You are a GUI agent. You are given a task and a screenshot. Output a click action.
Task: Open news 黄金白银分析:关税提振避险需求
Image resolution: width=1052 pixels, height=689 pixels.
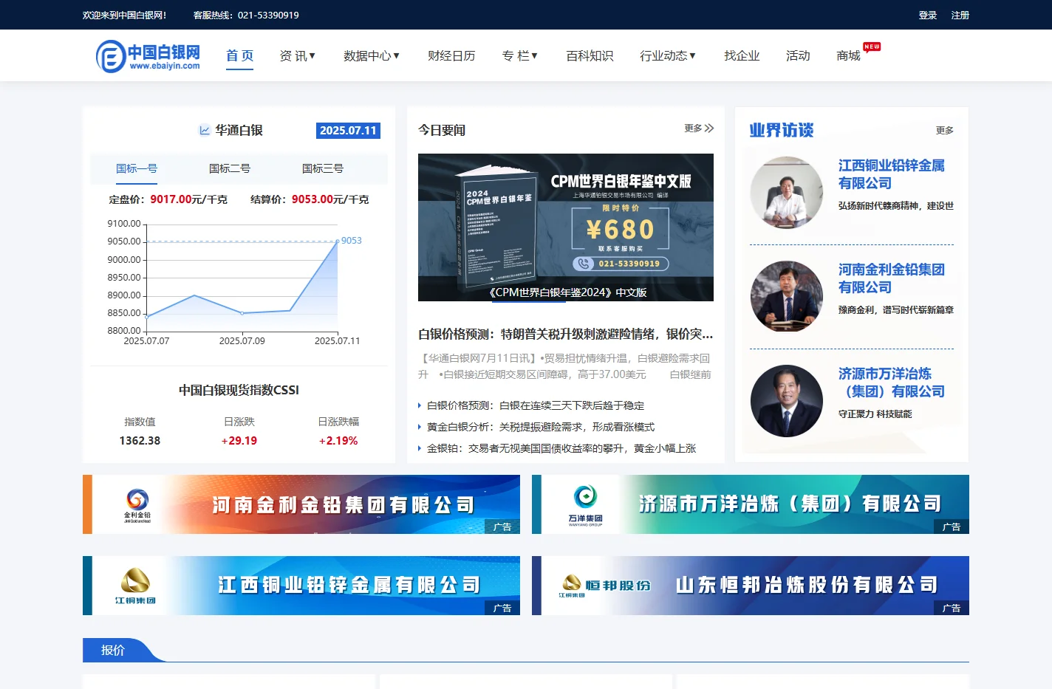[541, 427]
